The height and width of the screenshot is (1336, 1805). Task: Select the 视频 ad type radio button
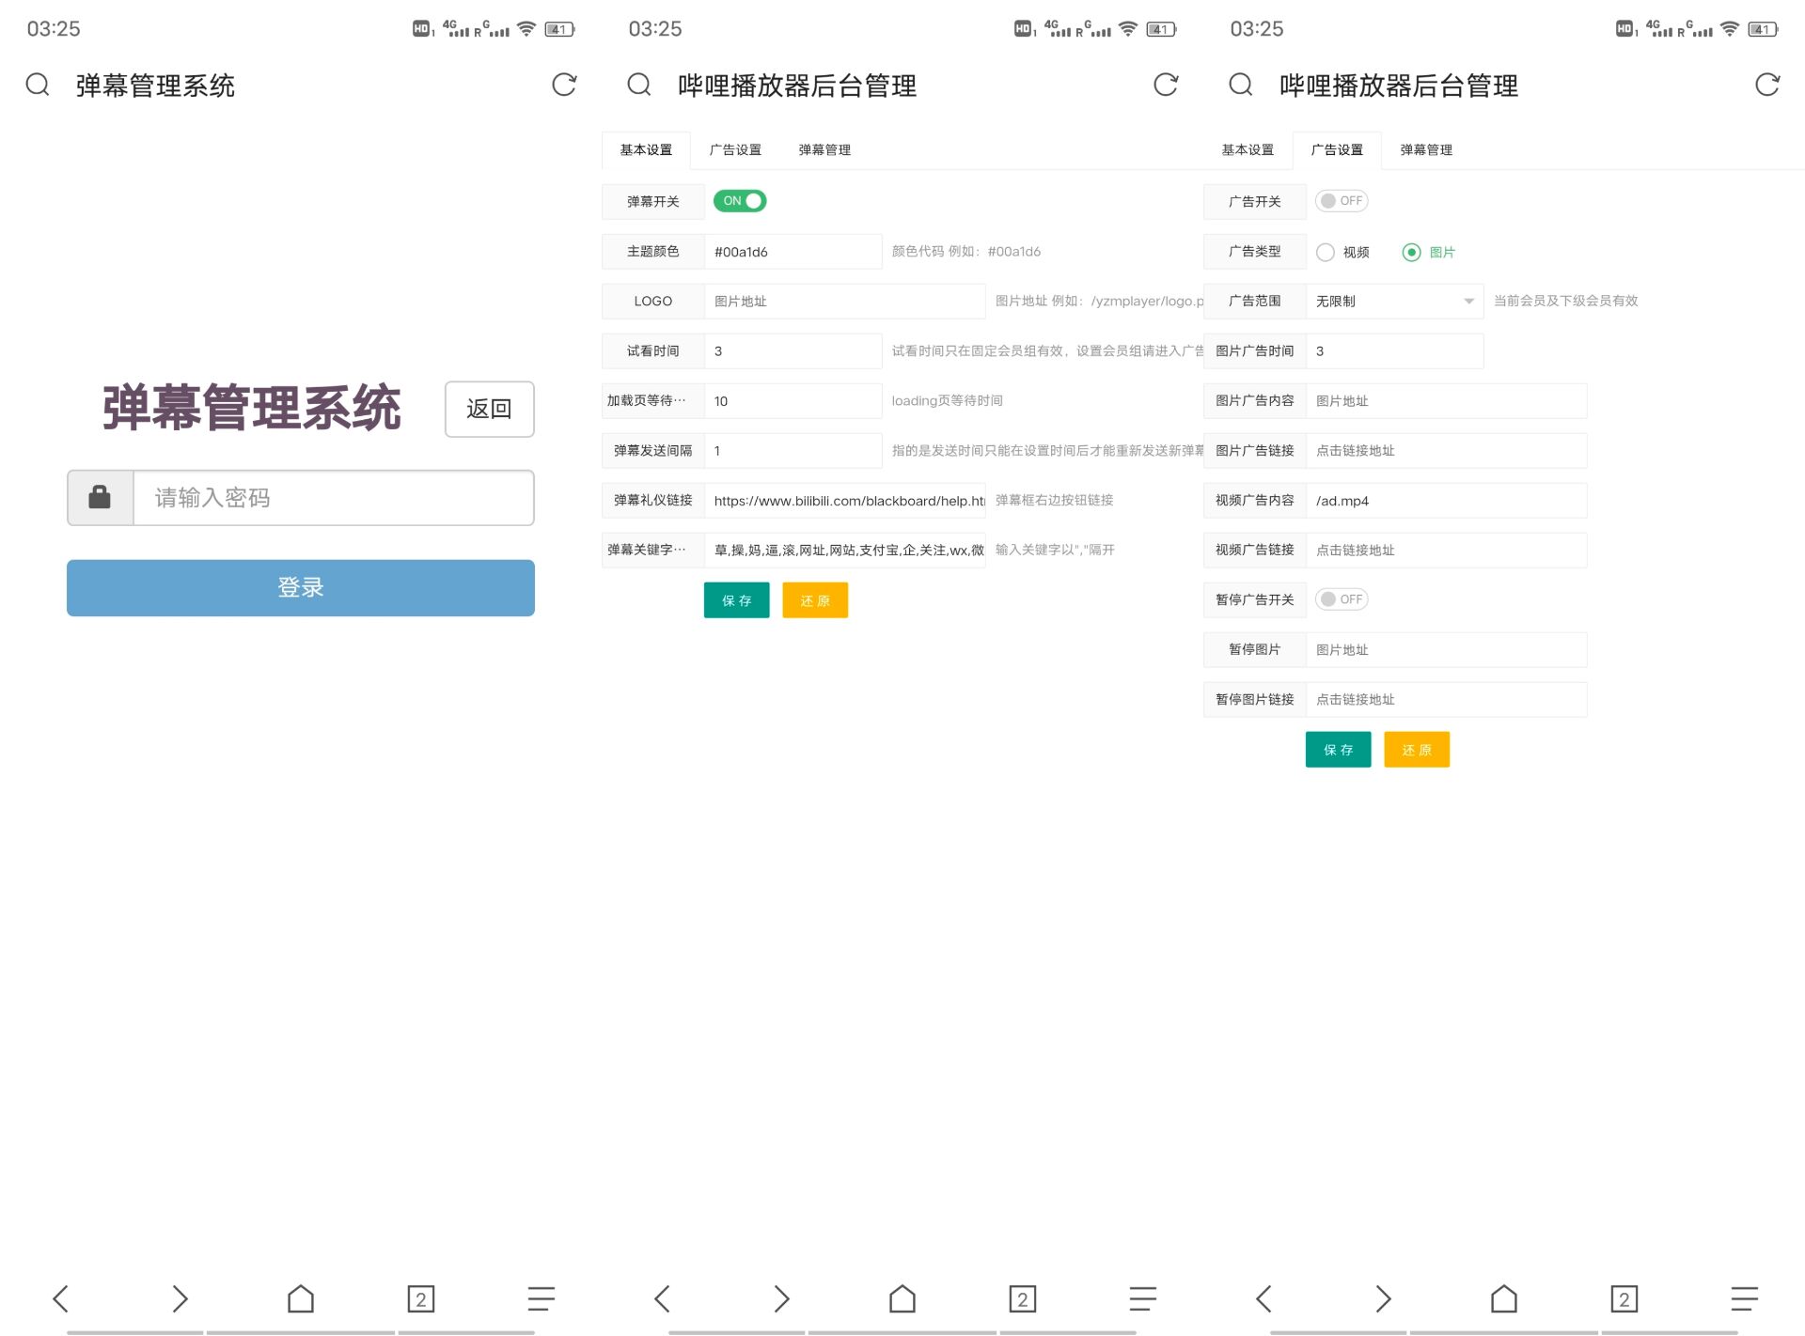point(1326,252)
